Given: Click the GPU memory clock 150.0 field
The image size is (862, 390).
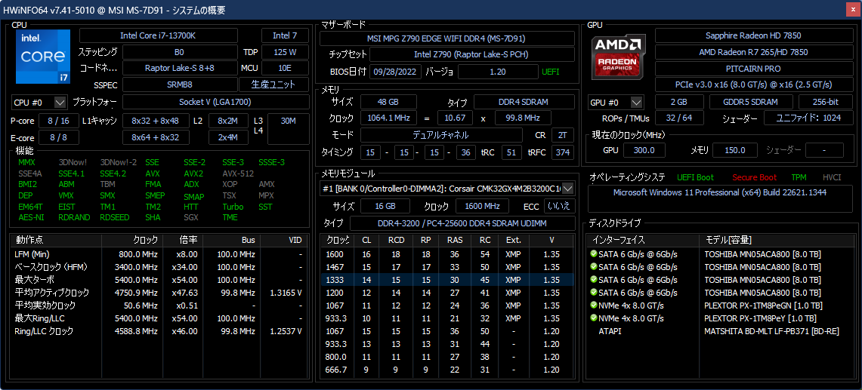Looking at the screenshot, I should [x=734, y=150].
